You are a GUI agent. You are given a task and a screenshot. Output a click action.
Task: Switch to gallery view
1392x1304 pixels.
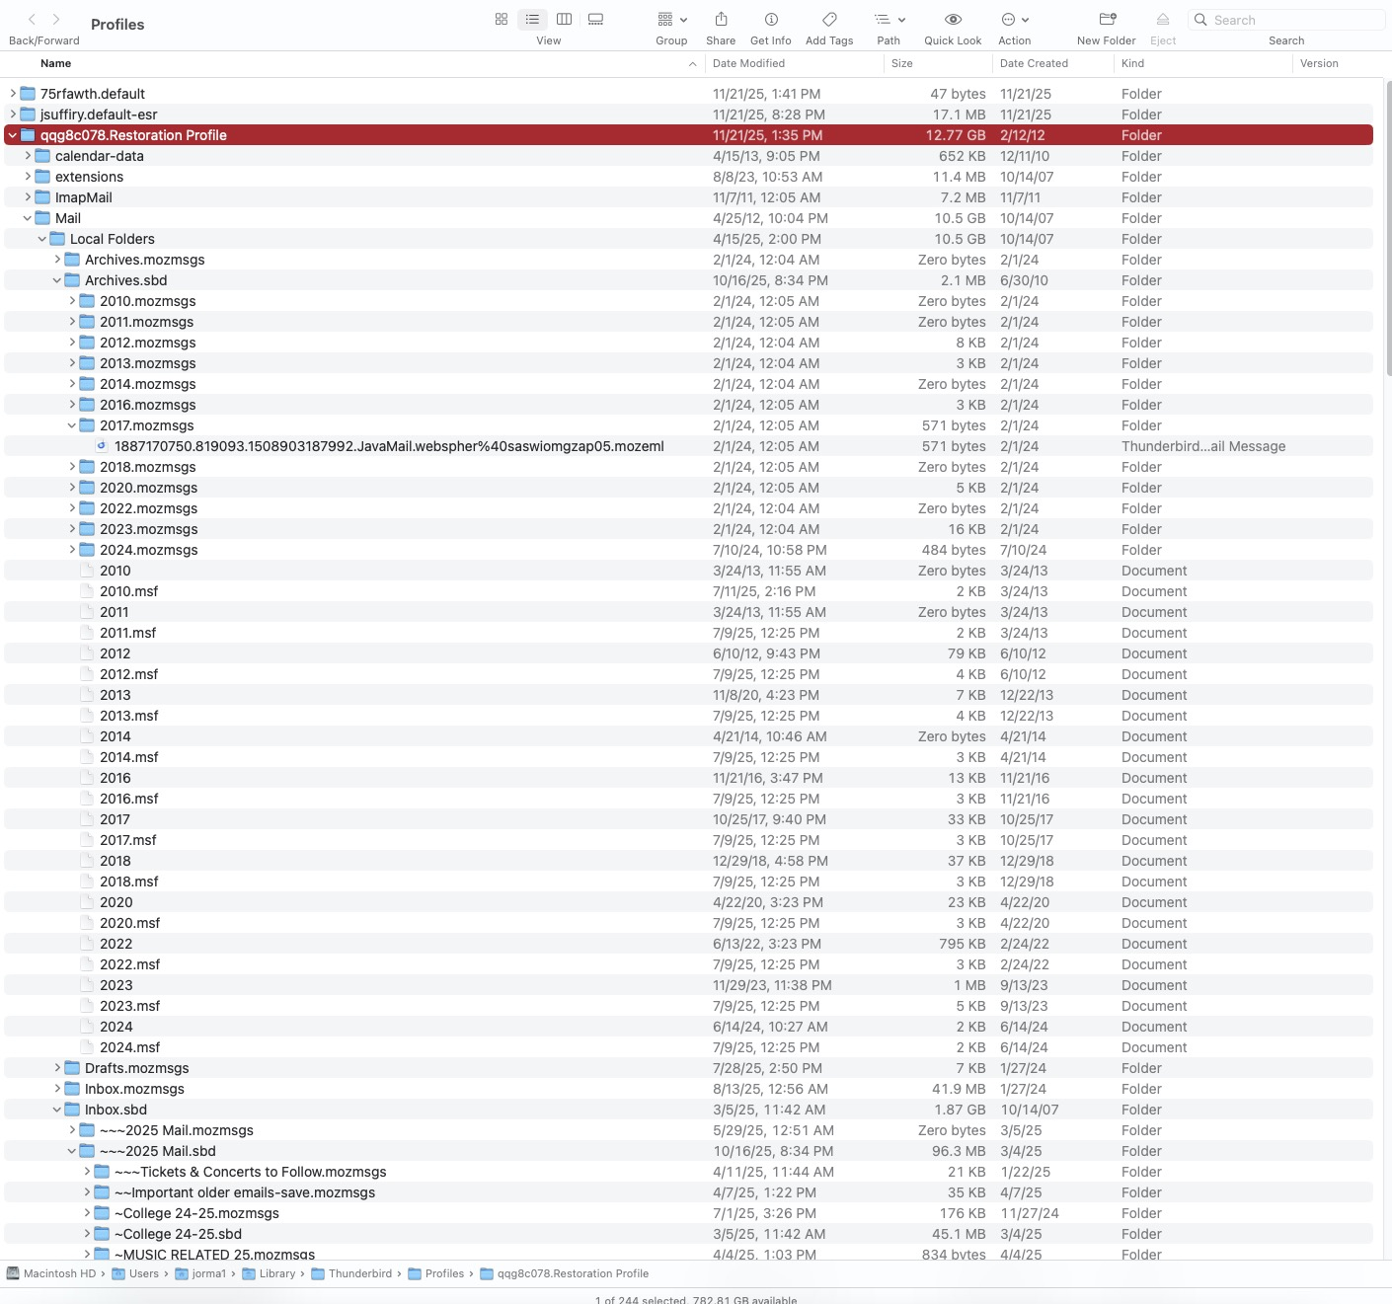[595, 19]
